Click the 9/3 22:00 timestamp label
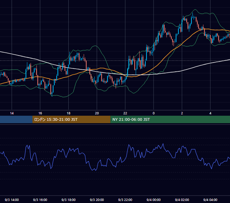Viewport: 230px width, 203px height. coord(125,200)
